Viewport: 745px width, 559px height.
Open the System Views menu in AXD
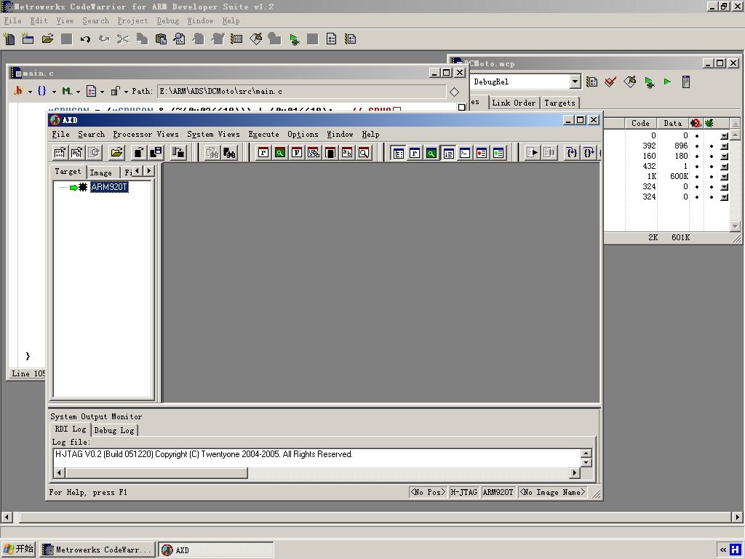[x=213, y=134]
